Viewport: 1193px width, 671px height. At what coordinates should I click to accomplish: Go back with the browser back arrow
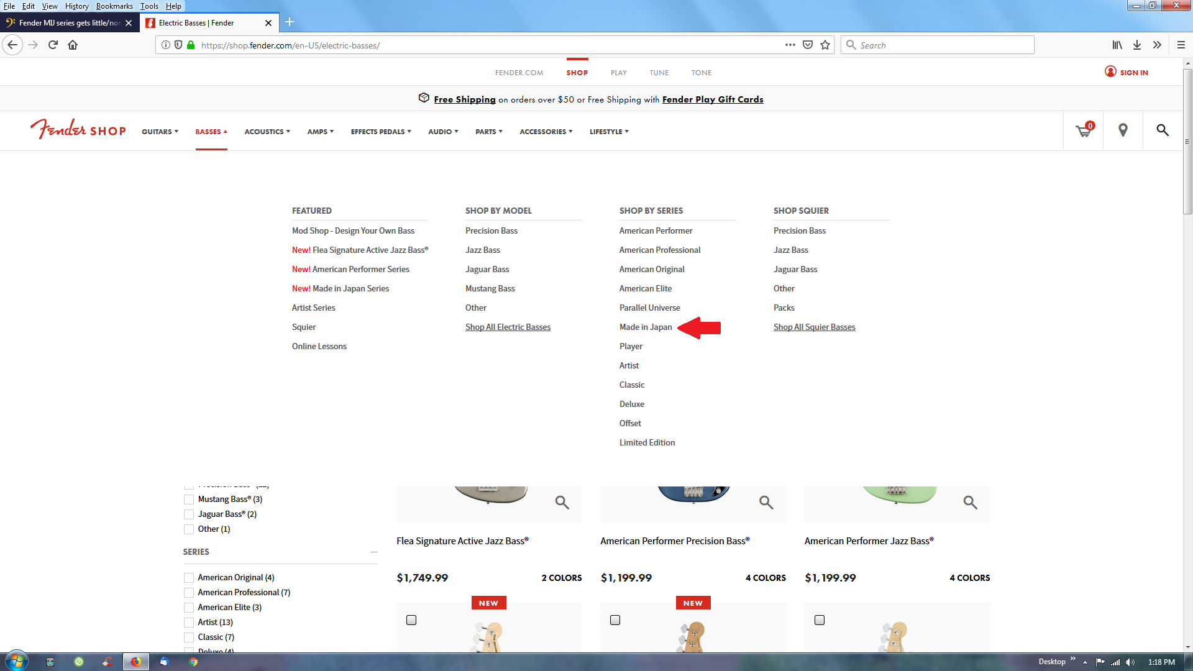coord(12,45)
